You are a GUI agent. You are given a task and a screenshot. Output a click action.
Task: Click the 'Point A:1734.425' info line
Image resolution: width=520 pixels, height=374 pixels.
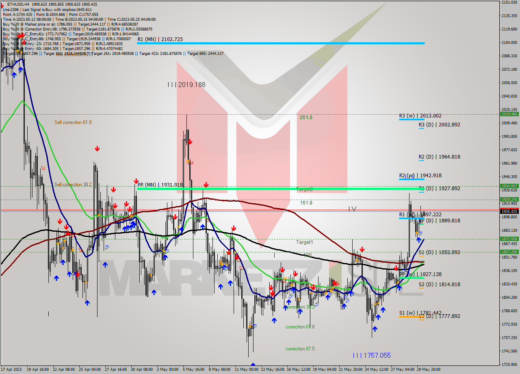(51, 14)
